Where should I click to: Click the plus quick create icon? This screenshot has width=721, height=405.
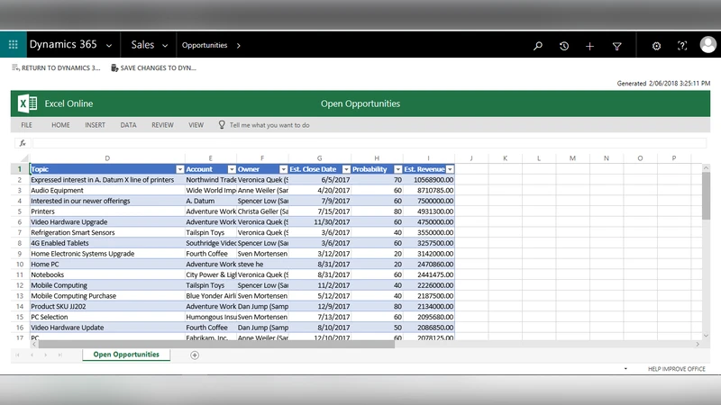589,46
